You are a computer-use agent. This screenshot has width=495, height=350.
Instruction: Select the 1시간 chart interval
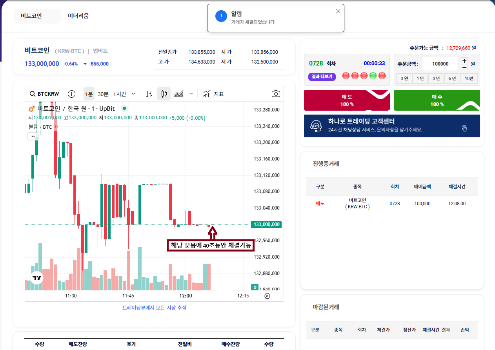tap(120, 94)
